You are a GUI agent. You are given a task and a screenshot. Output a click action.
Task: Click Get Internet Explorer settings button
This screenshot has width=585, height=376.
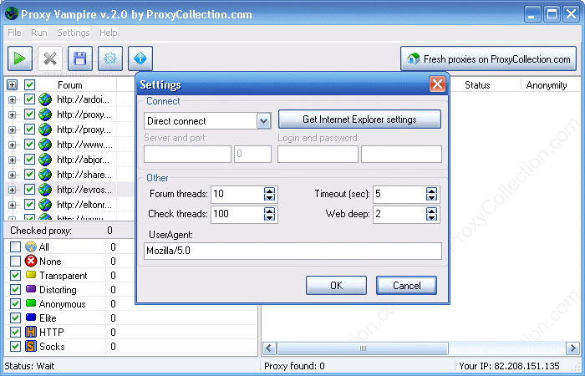click(x=359, y=119)
